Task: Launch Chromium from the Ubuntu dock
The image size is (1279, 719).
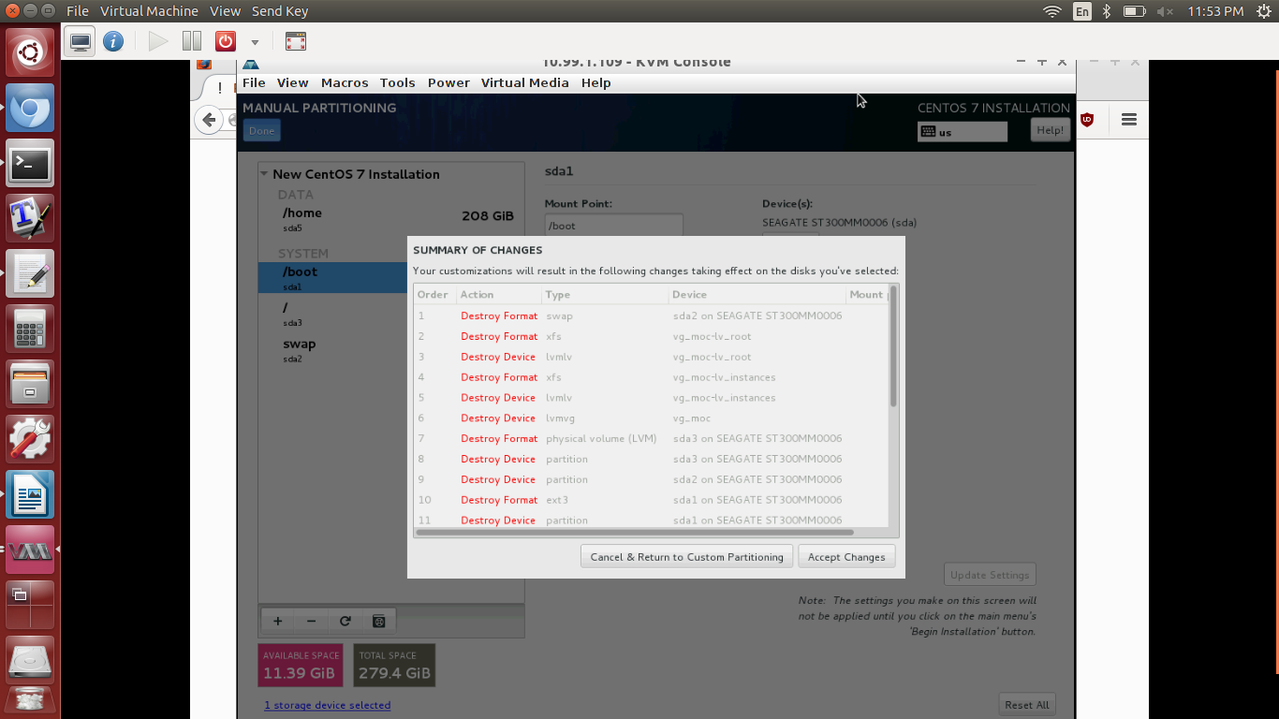Action: click(x=30, y=109)
